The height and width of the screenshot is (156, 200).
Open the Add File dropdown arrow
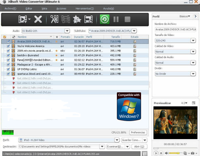29,19
